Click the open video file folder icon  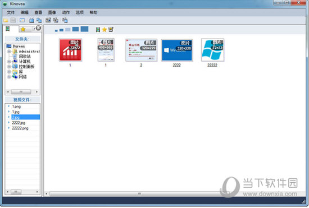tap(6, 20)
